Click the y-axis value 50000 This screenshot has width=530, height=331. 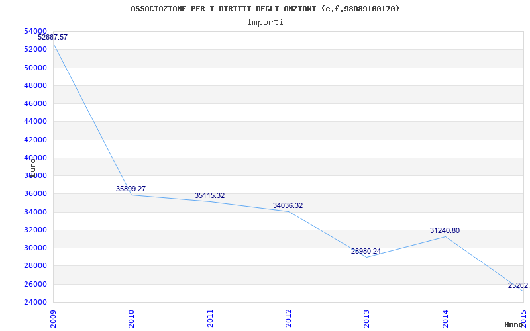pyautogui.click(x=36, y=68)
